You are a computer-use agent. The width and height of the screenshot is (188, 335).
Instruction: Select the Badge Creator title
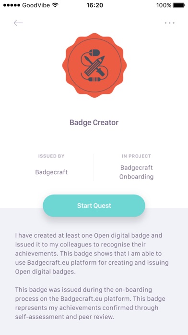(94, 123)
